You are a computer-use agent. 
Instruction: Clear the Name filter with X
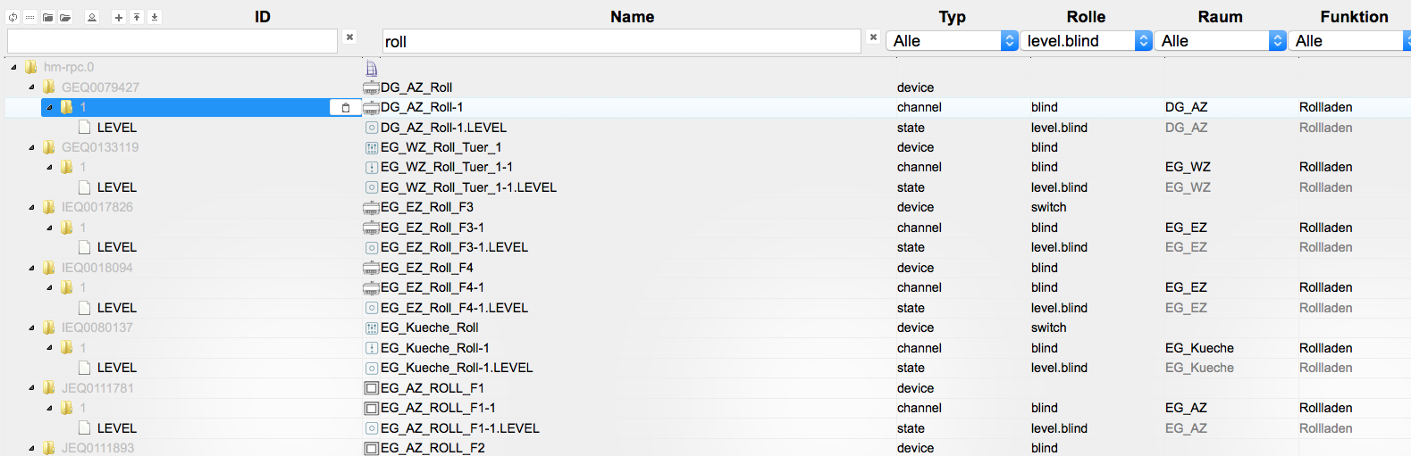tap(873, 37)
